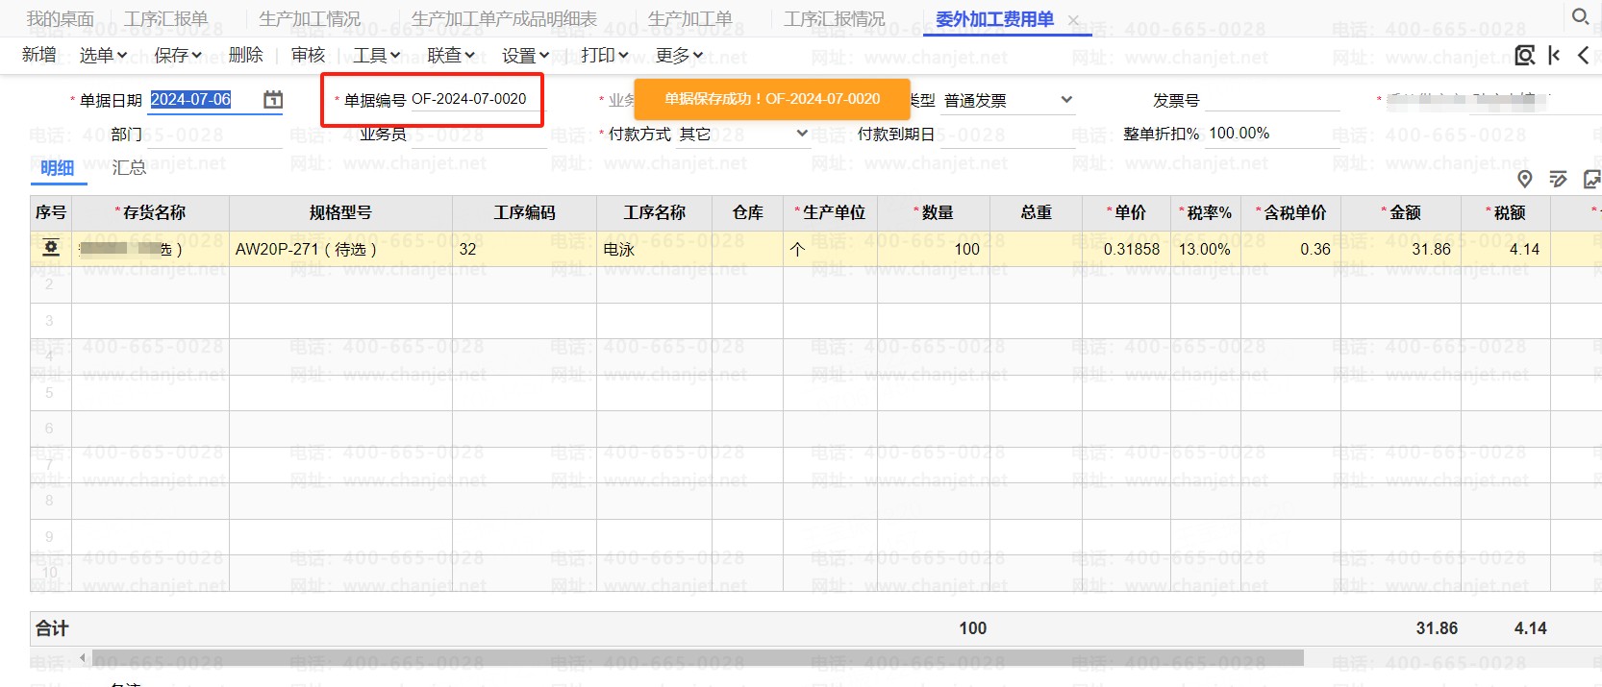1602x687 pixels.
Task: Switch to the 生产加工单 tab
Action: pos(689,19)
